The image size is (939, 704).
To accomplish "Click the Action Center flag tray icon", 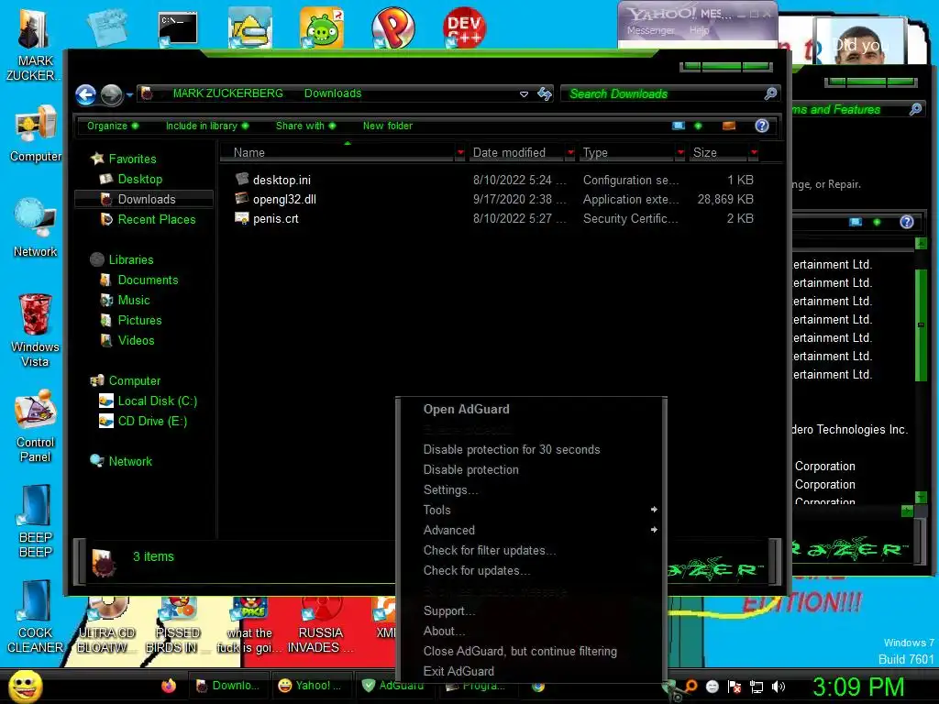I will [735, 687].
